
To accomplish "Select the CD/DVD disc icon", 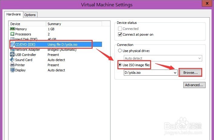I will [12, 44].
